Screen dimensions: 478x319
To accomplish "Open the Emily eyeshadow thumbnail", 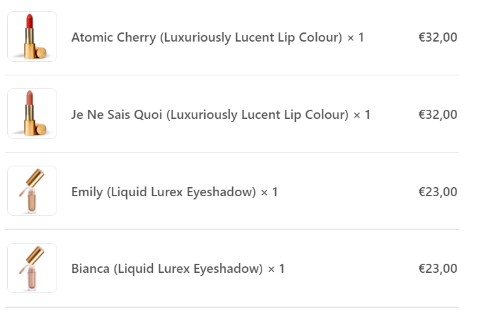I will [32, 191].
